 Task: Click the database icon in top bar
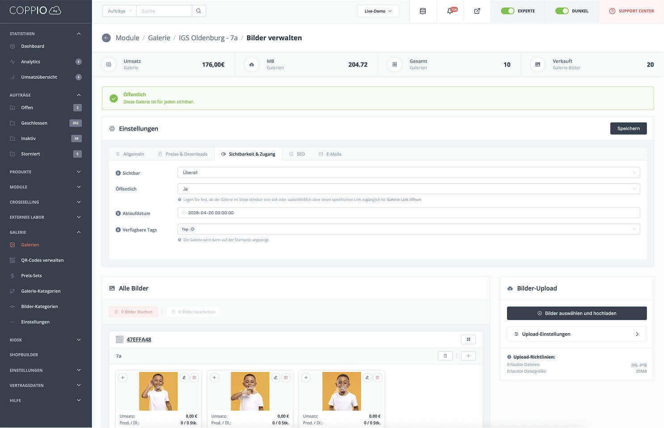click(x=423, y=11)
